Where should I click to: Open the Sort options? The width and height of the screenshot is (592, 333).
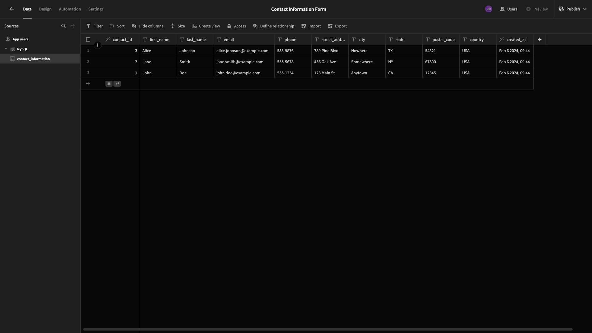tap(117, 26)
